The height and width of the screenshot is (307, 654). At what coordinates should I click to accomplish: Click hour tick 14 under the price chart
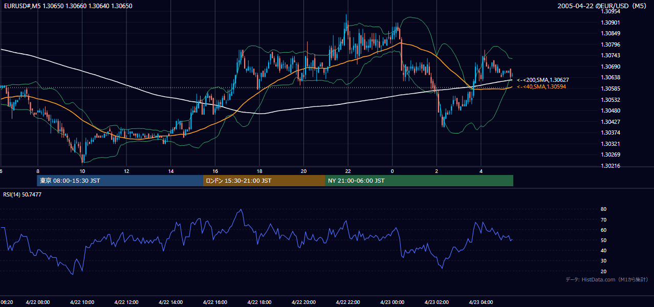click(171, 171)
